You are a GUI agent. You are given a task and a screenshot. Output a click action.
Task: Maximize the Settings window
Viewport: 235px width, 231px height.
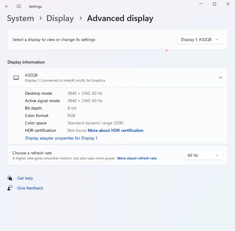click(214, 4)
